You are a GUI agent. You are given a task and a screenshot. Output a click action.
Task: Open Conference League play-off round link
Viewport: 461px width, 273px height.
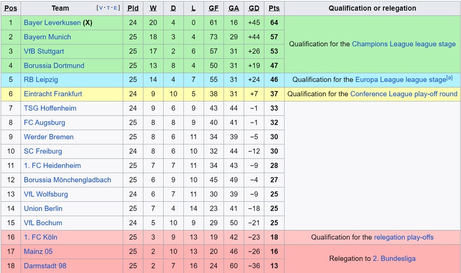(x=404, y=94)
